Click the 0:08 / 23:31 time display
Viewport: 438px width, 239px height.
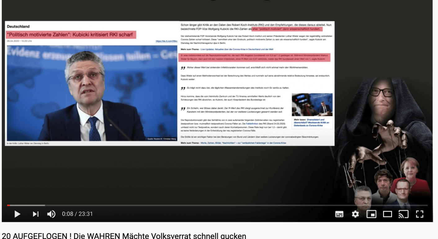coord(77,214)
